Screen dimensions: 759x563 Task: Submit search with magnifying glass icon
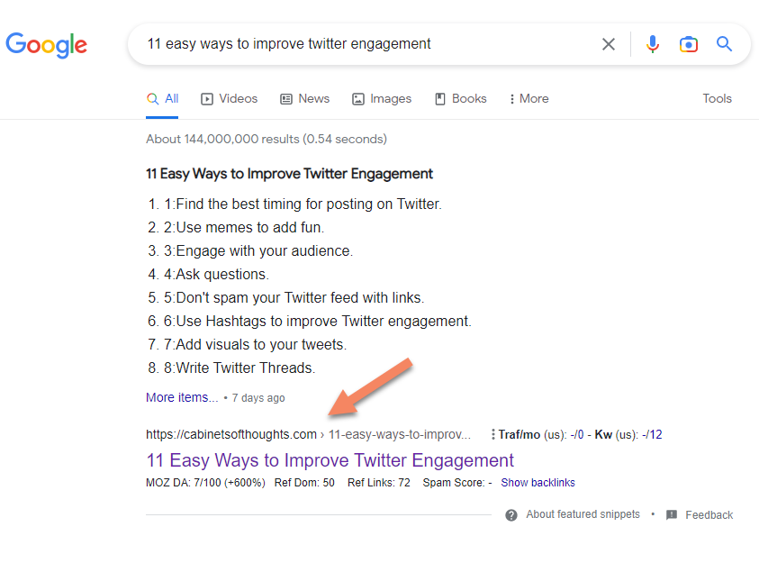coord(724,44)
